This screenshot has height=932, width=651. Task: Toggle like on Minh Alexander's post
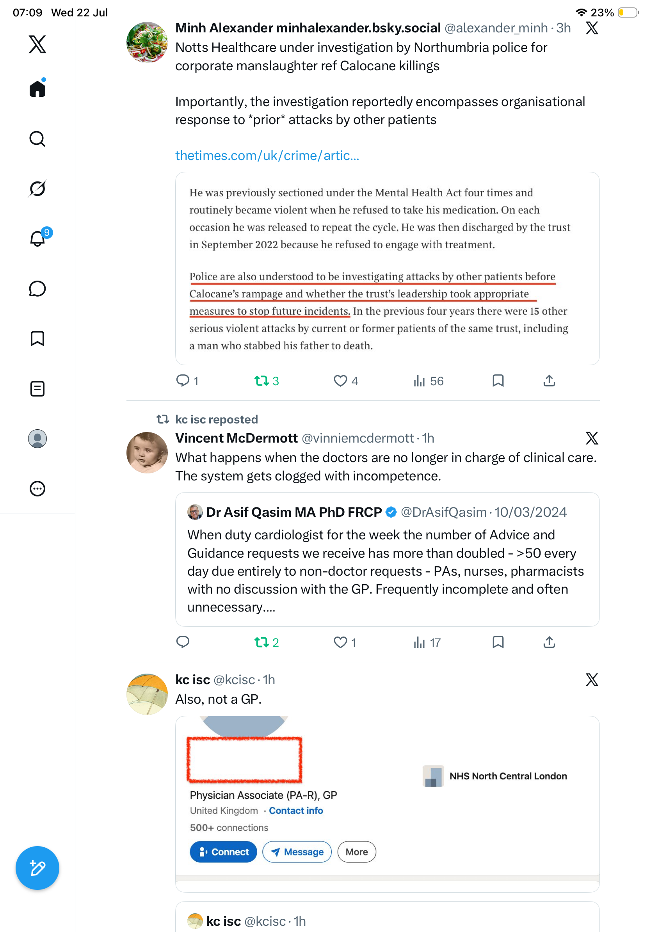tap(346, 381)
